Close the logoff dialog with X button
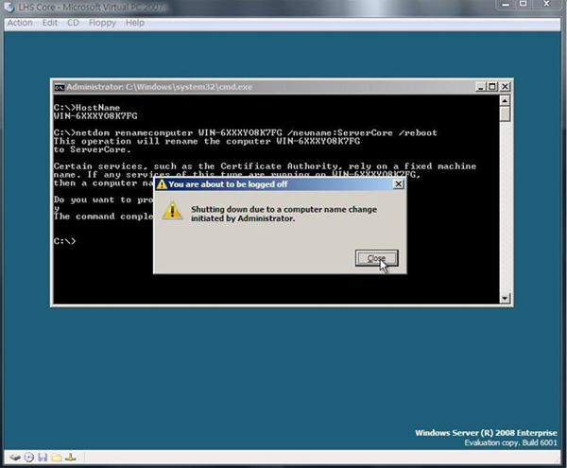The height and width of the screenshot is (468, 567). [398, 184]
